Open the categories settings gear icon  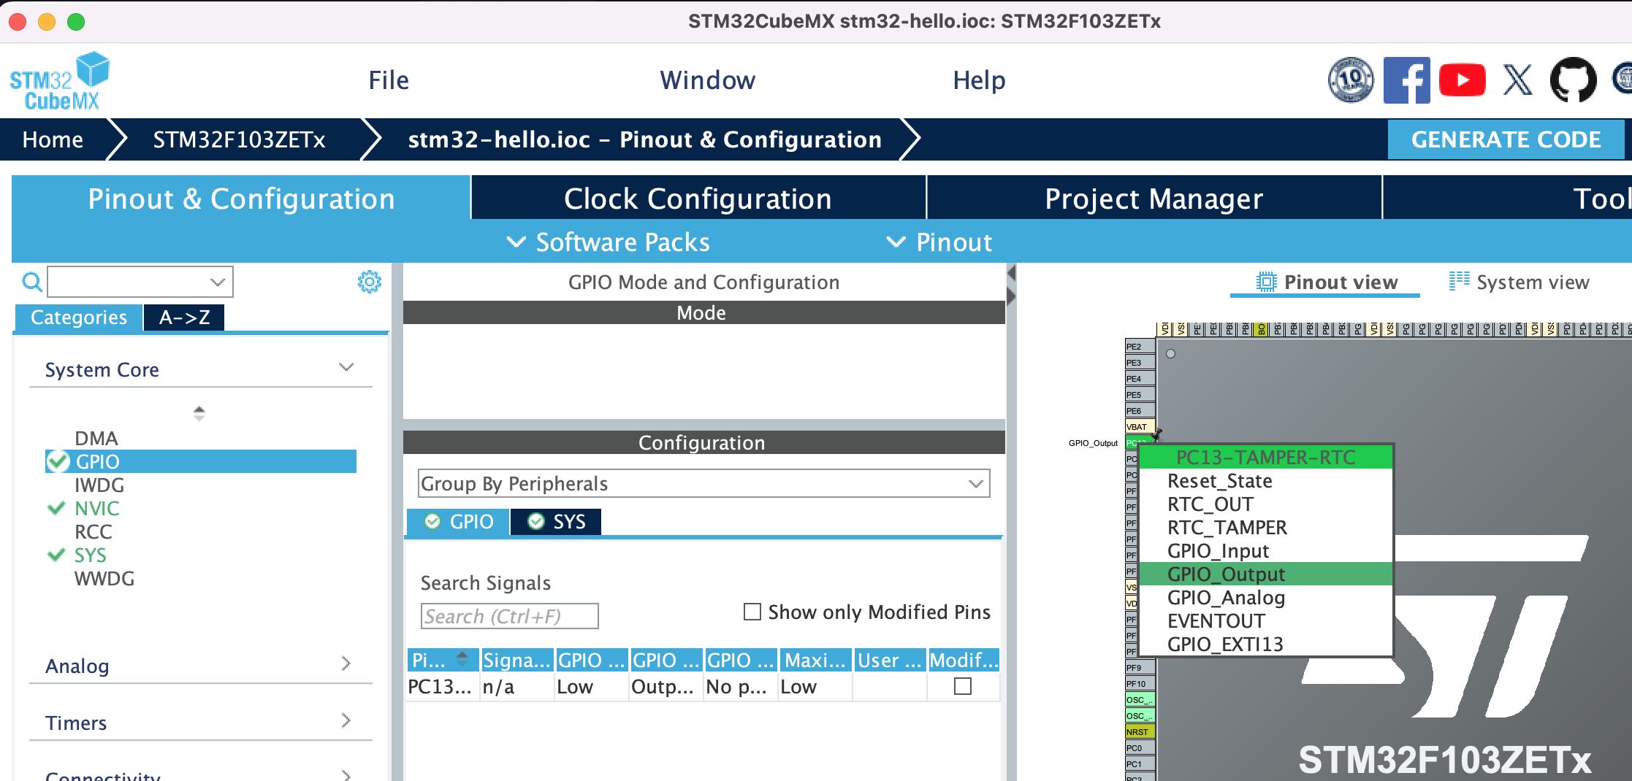(370, 282)
